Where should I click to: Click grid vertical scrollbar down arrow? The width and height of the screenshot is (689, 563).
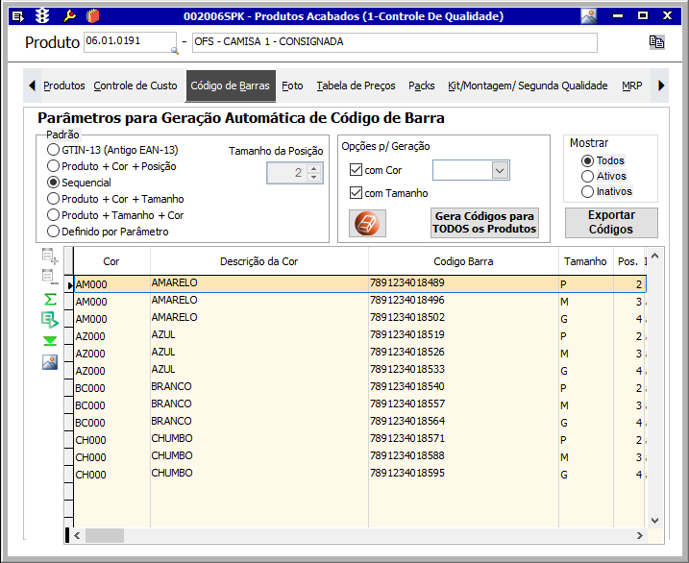tap(654, 521)
